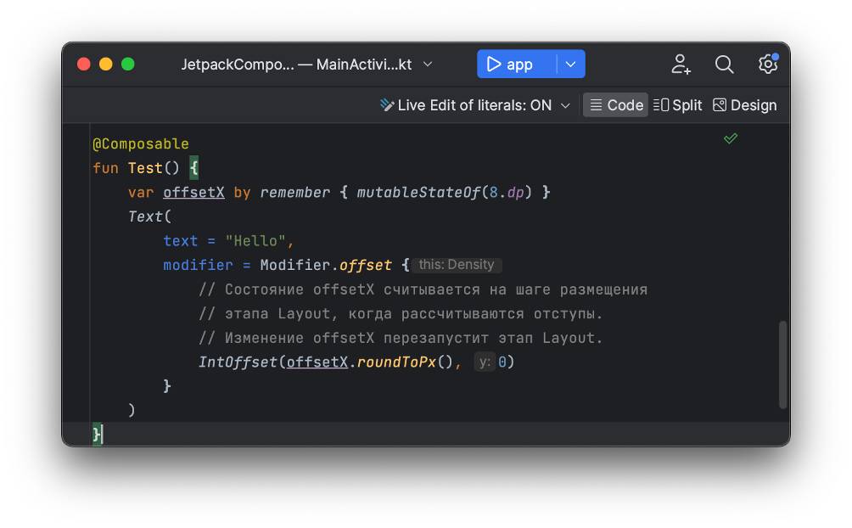Viewport: 852px width, 528px height.
Task: Click the "y:" parameter hint
Action: [485, 362]
